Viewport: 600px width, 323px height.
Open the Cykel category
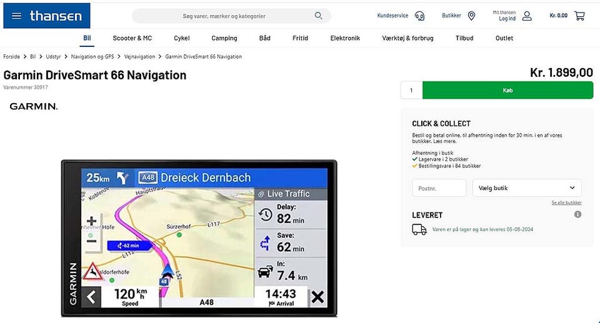(x=182, y=38)
